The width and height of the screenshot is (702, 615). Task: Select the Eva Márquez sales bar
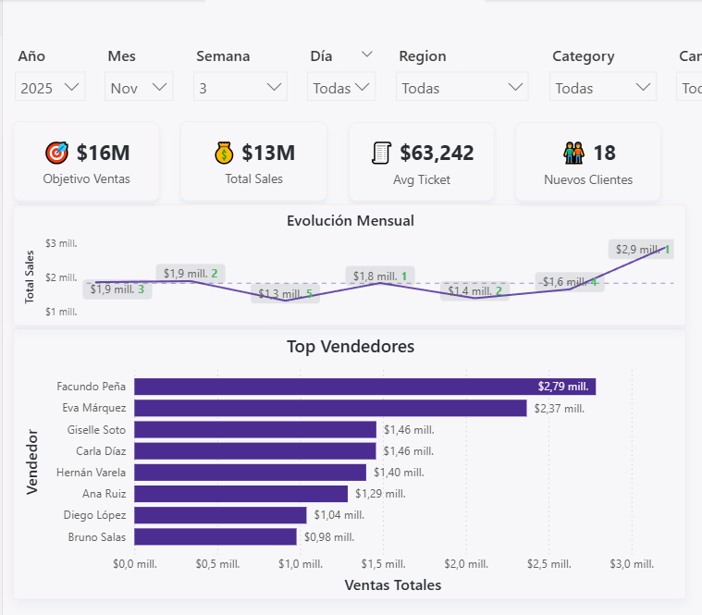(x=330, y=408)
